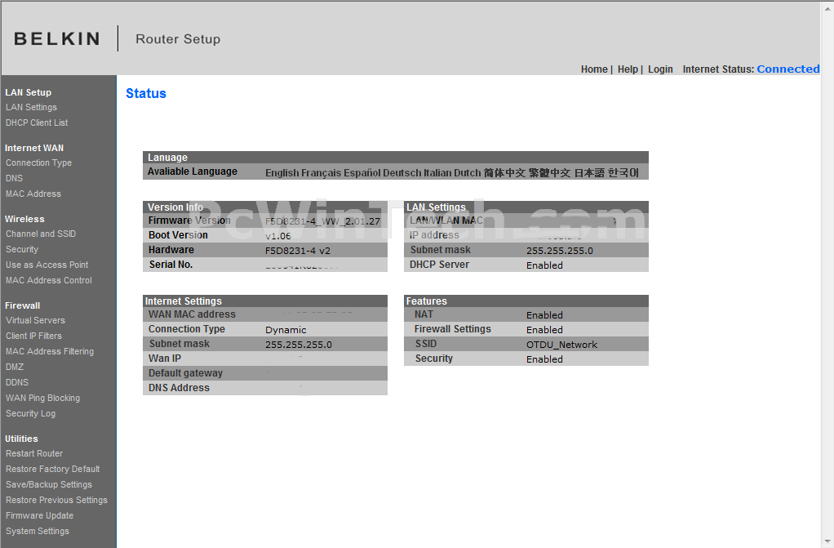Click Restart Router utility
Screen dimensions: 834x548
[34, 453]
